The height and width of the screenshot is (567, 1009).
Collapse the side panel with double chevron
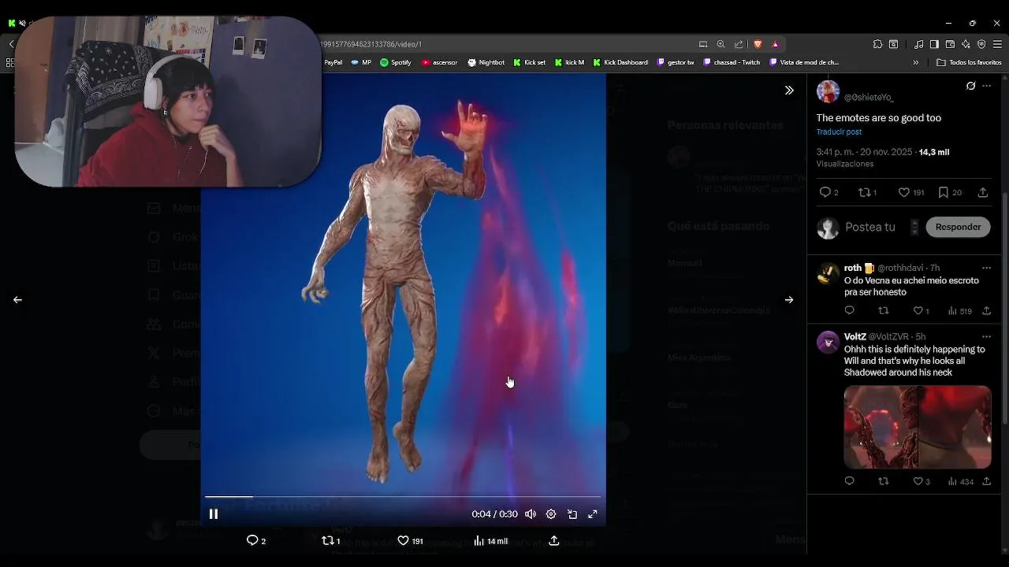pos(789,91)
